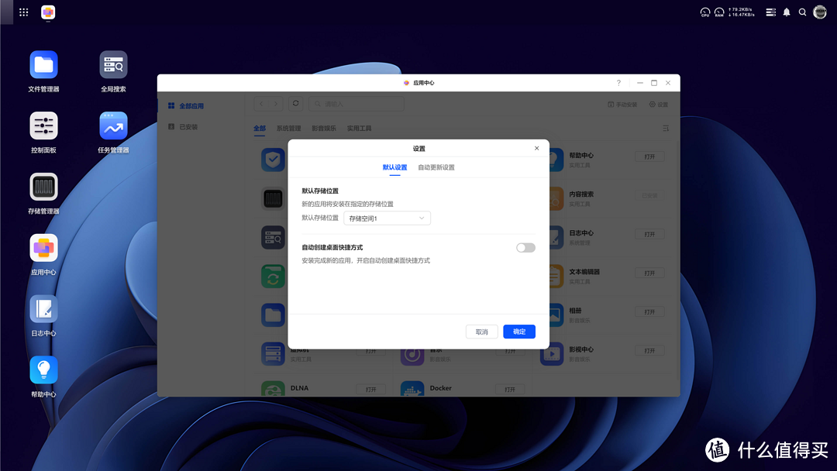Open the user avatar menu
This screenshot has width=837, height=471.
coord(820,12)
